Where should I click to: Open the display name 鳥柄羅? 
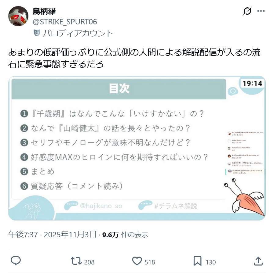[x=44, y=11]
